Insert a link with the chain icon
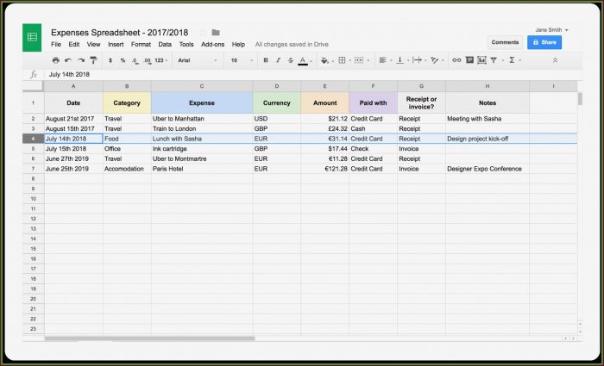Screen dimensions: 604x366 tap(456, 60)
